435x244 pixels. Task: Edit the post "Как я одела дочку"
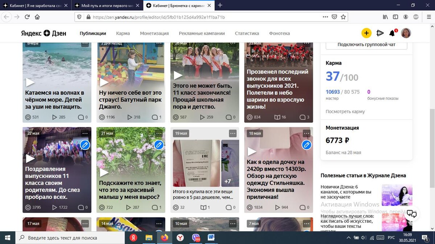(306, 145)
